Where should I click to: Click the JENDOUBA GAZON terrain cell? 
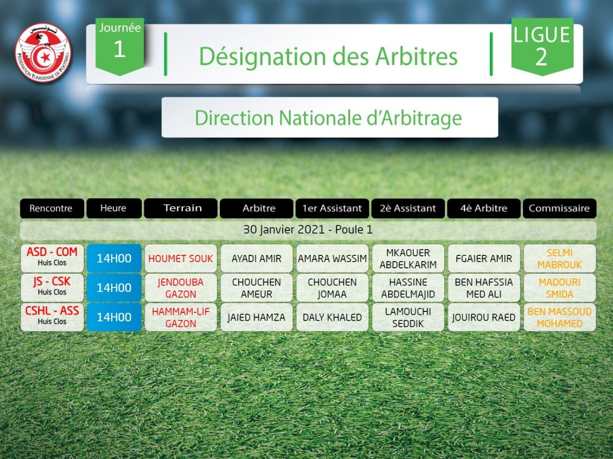pyautogui.click(x=181, y=287)
